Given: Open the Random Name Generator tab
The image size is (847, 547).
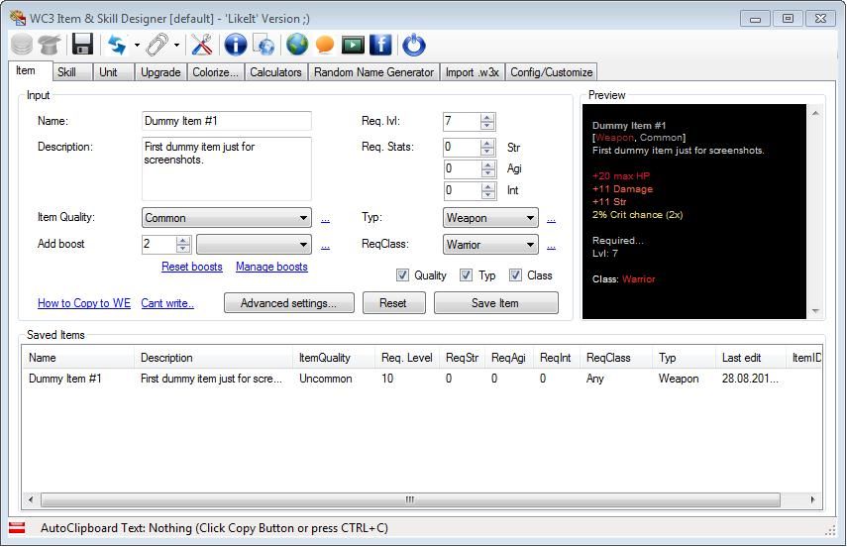Looking at the screenshot, I should 373,72.
